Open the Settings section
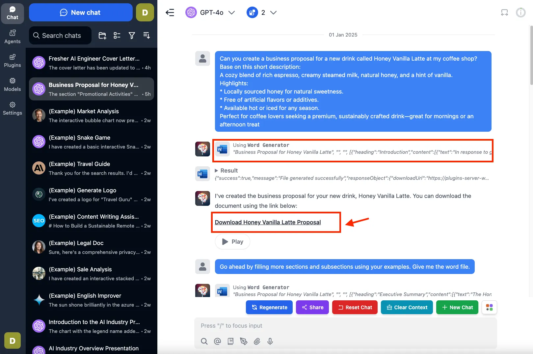533x354 pixels. 13,109
